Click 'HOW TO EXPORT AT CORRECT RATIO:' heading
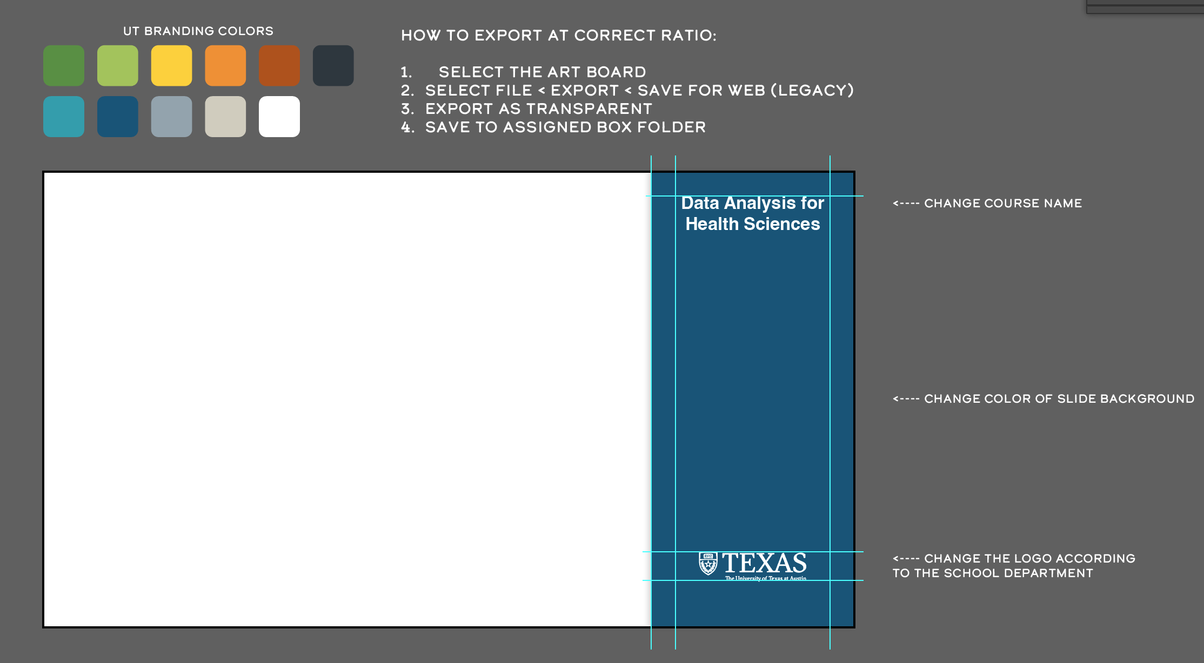This screenshot has height=663, width=1204. (x=559, y=36)
